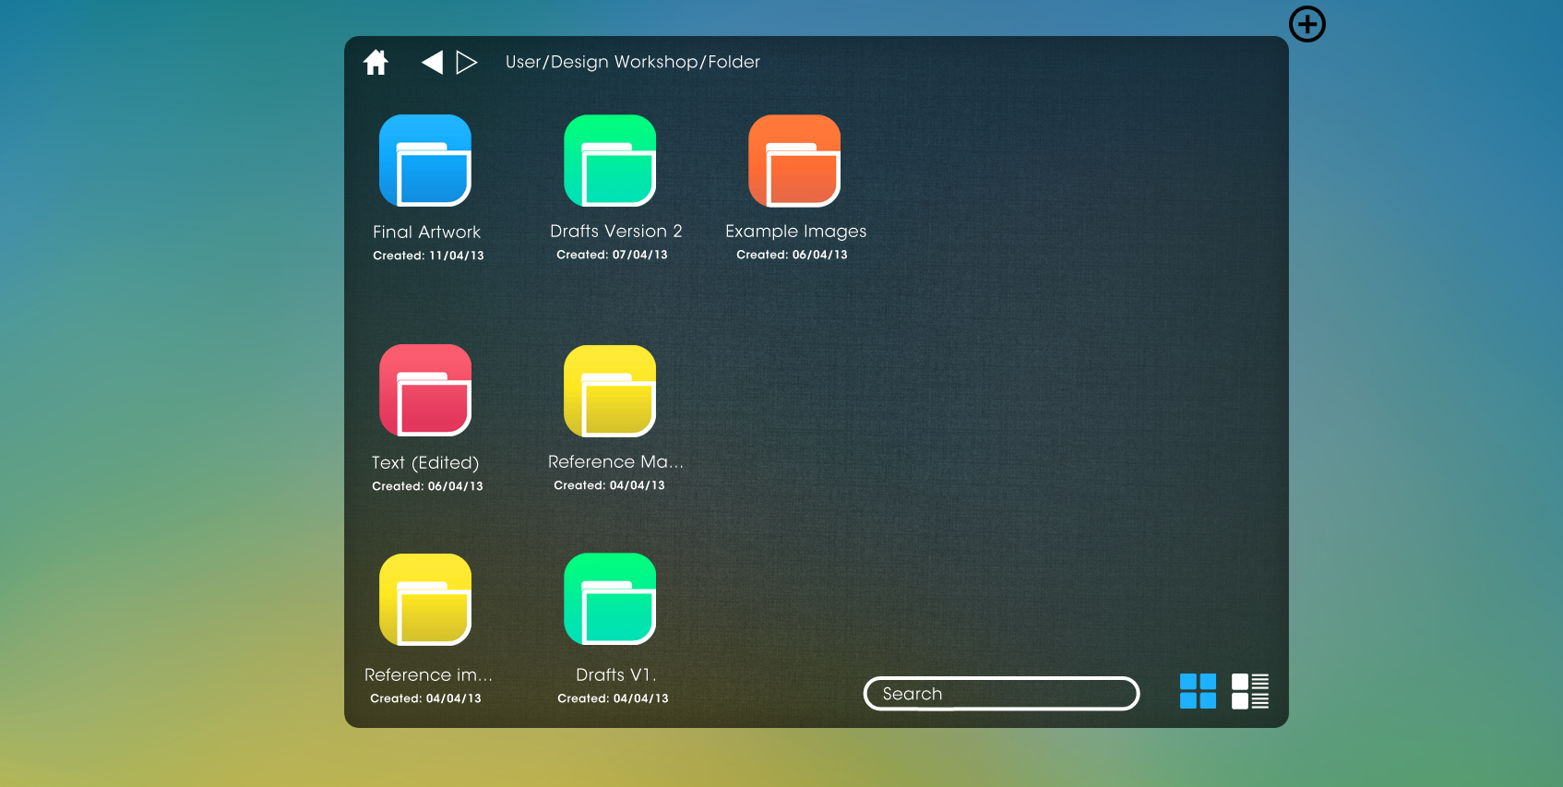1563x787 pixels.
Task: Open the yellow Reference im... folder
Action: click(x=425, y=600)
